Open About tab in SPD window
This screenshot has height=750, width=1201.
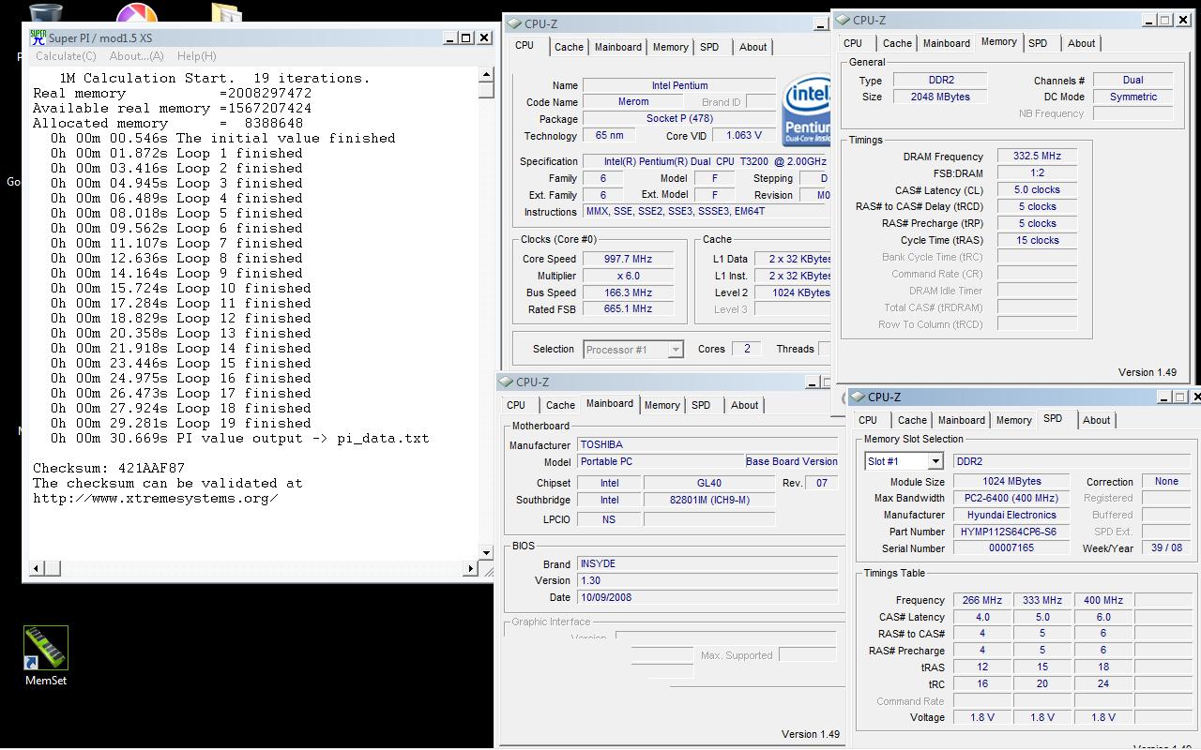pyautogui.click(x=1096, y=420)
